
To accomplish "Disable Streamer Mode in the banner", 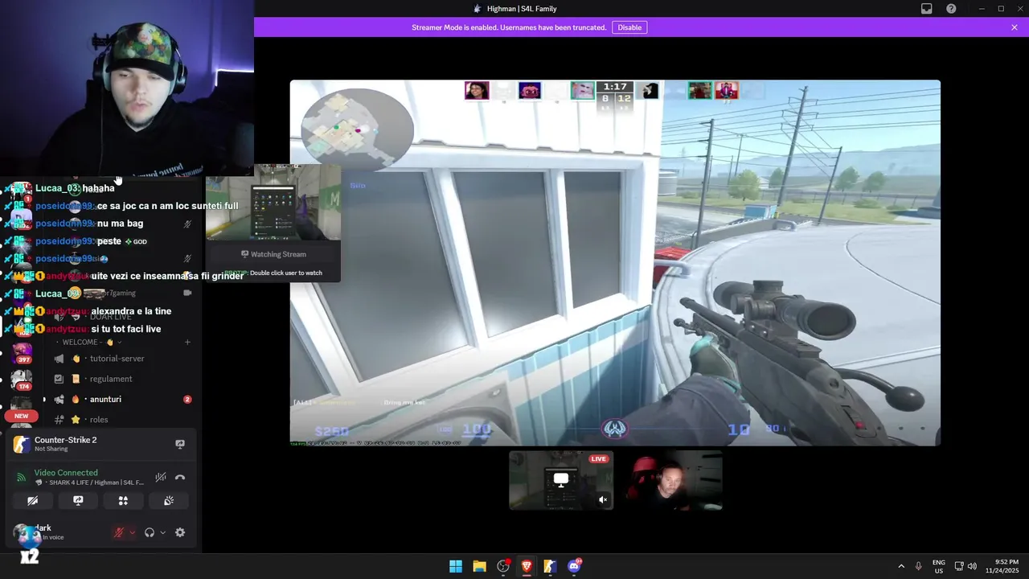I will [x=629, y=27].
